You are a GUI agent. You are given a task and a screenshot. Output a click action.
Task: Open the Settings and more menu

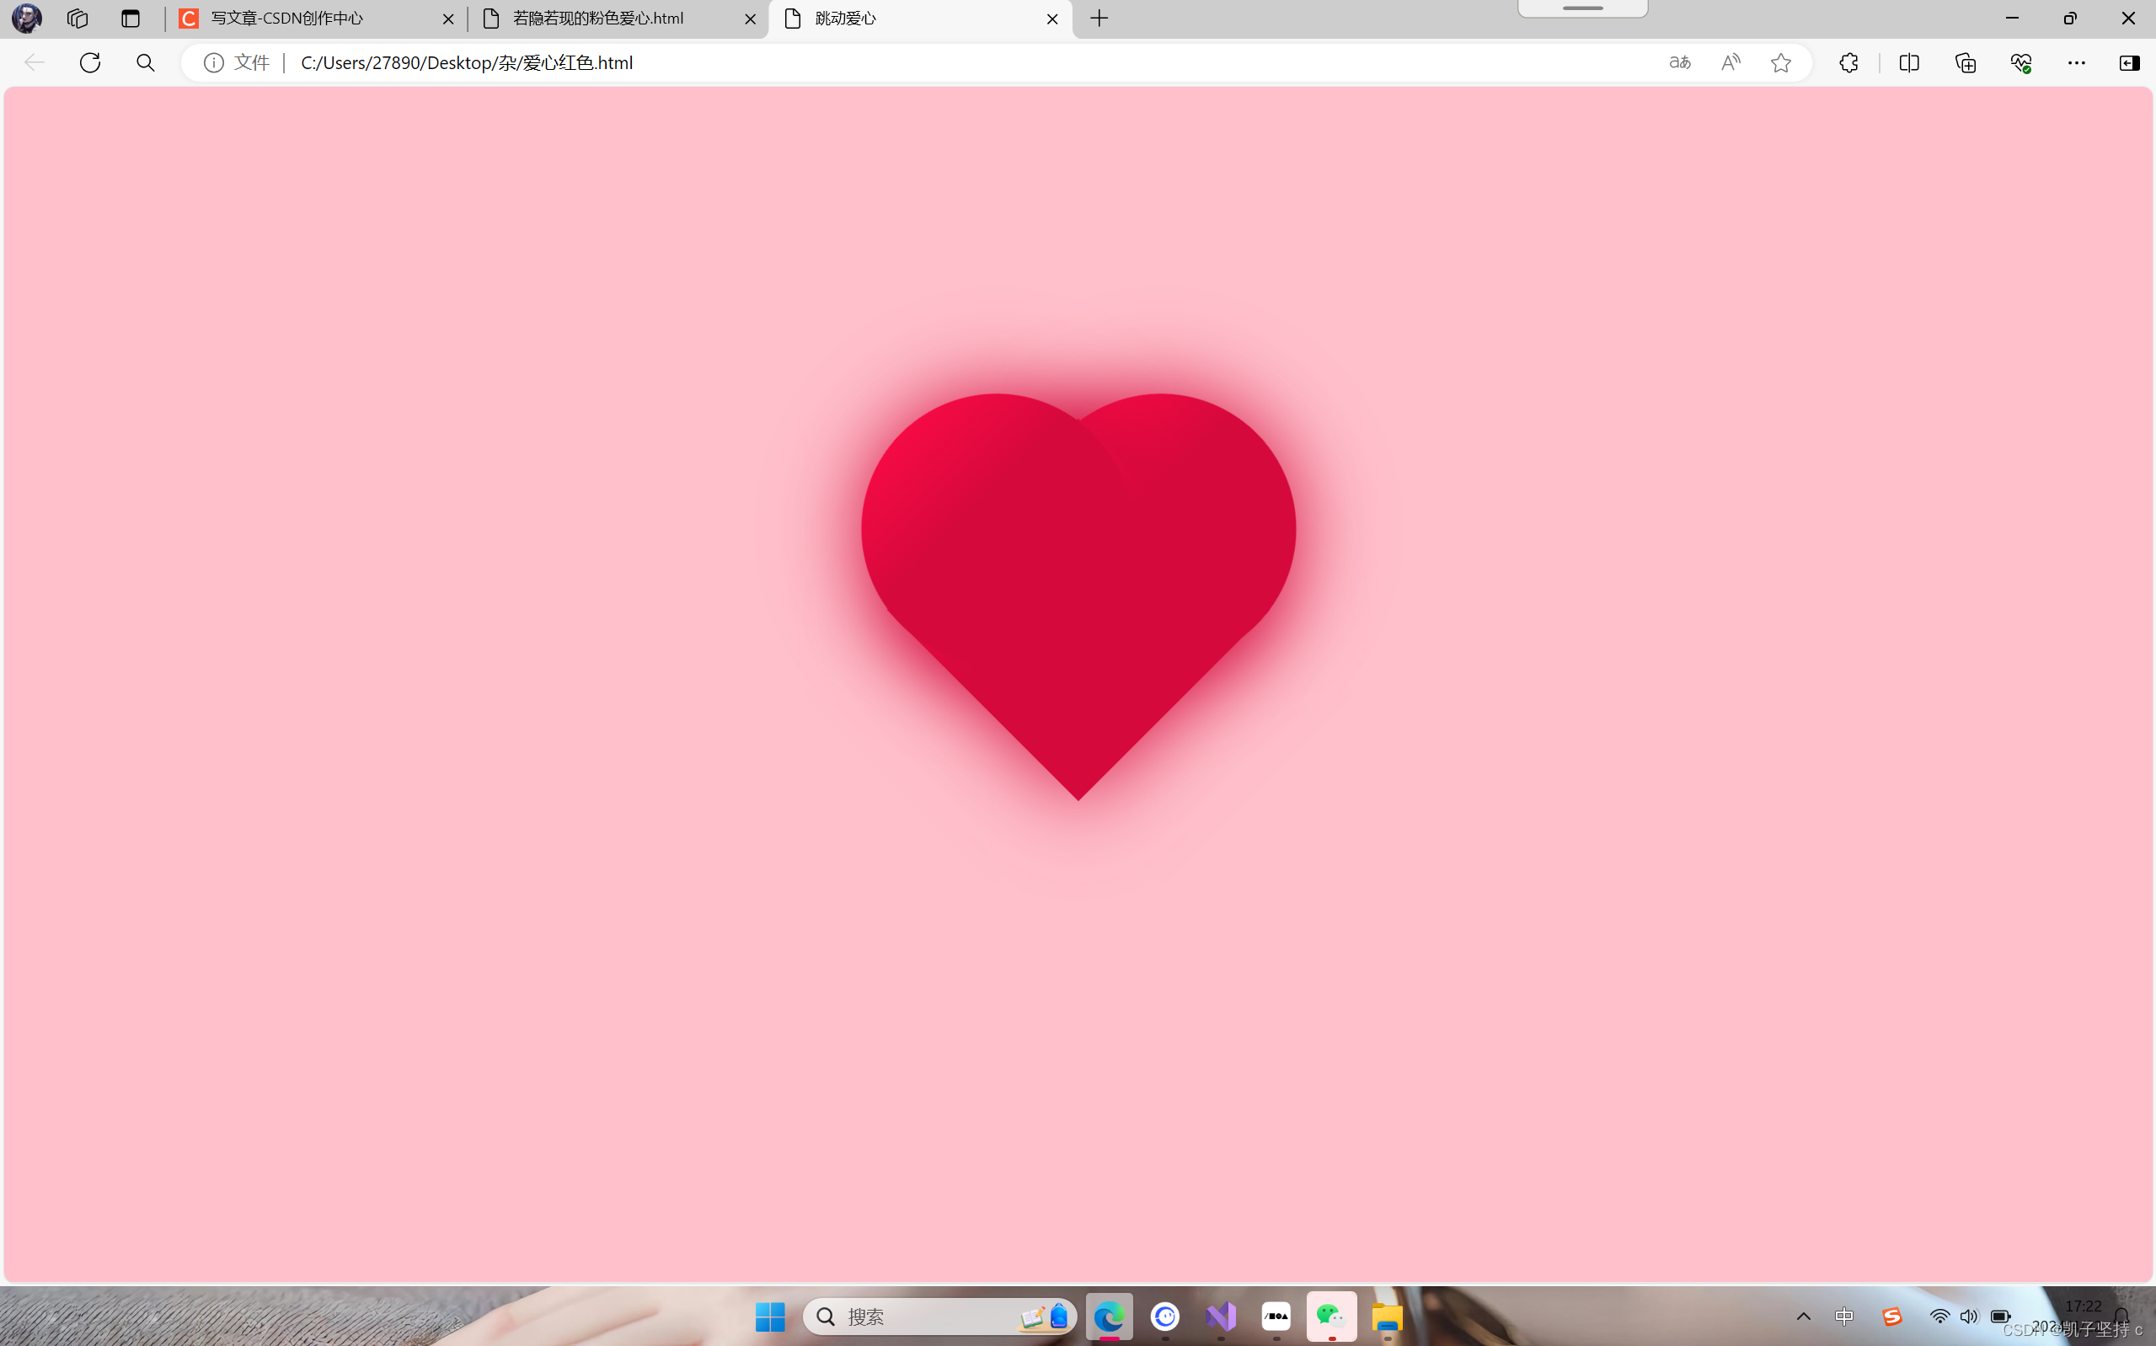point(2076,62)
